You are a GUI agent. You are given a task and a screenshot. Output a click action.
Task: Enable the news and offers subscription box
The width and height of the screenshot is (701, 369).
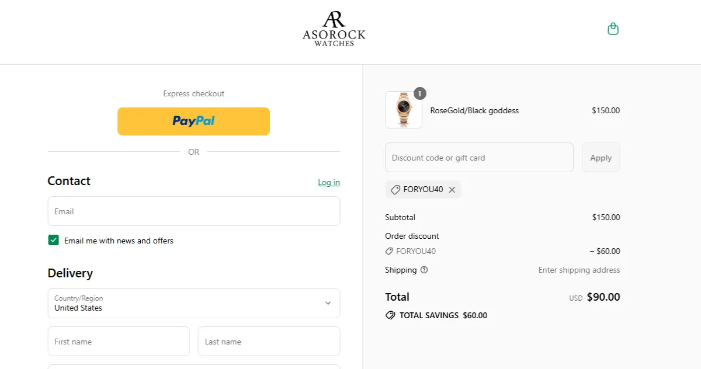pyautogui.click(x=53, y=240)
